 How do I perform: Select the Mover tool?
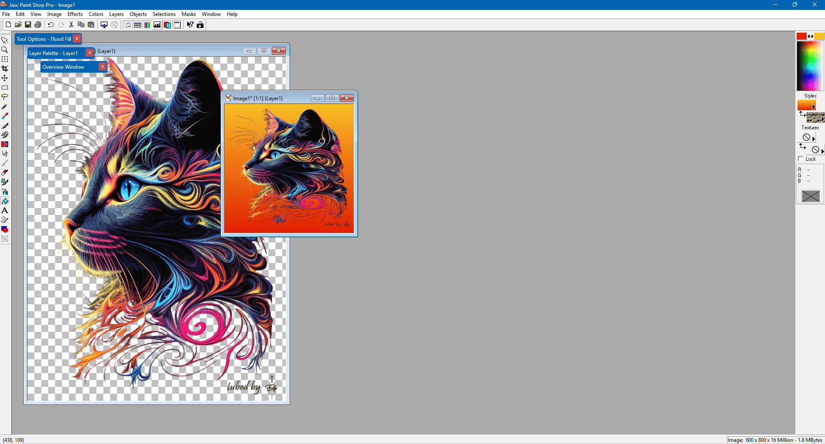click(5, 78)
